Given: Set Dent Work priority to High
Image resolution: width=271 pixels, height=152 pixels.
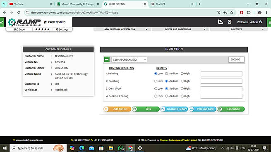Looking at the screenshot, I should coord(182,89).
